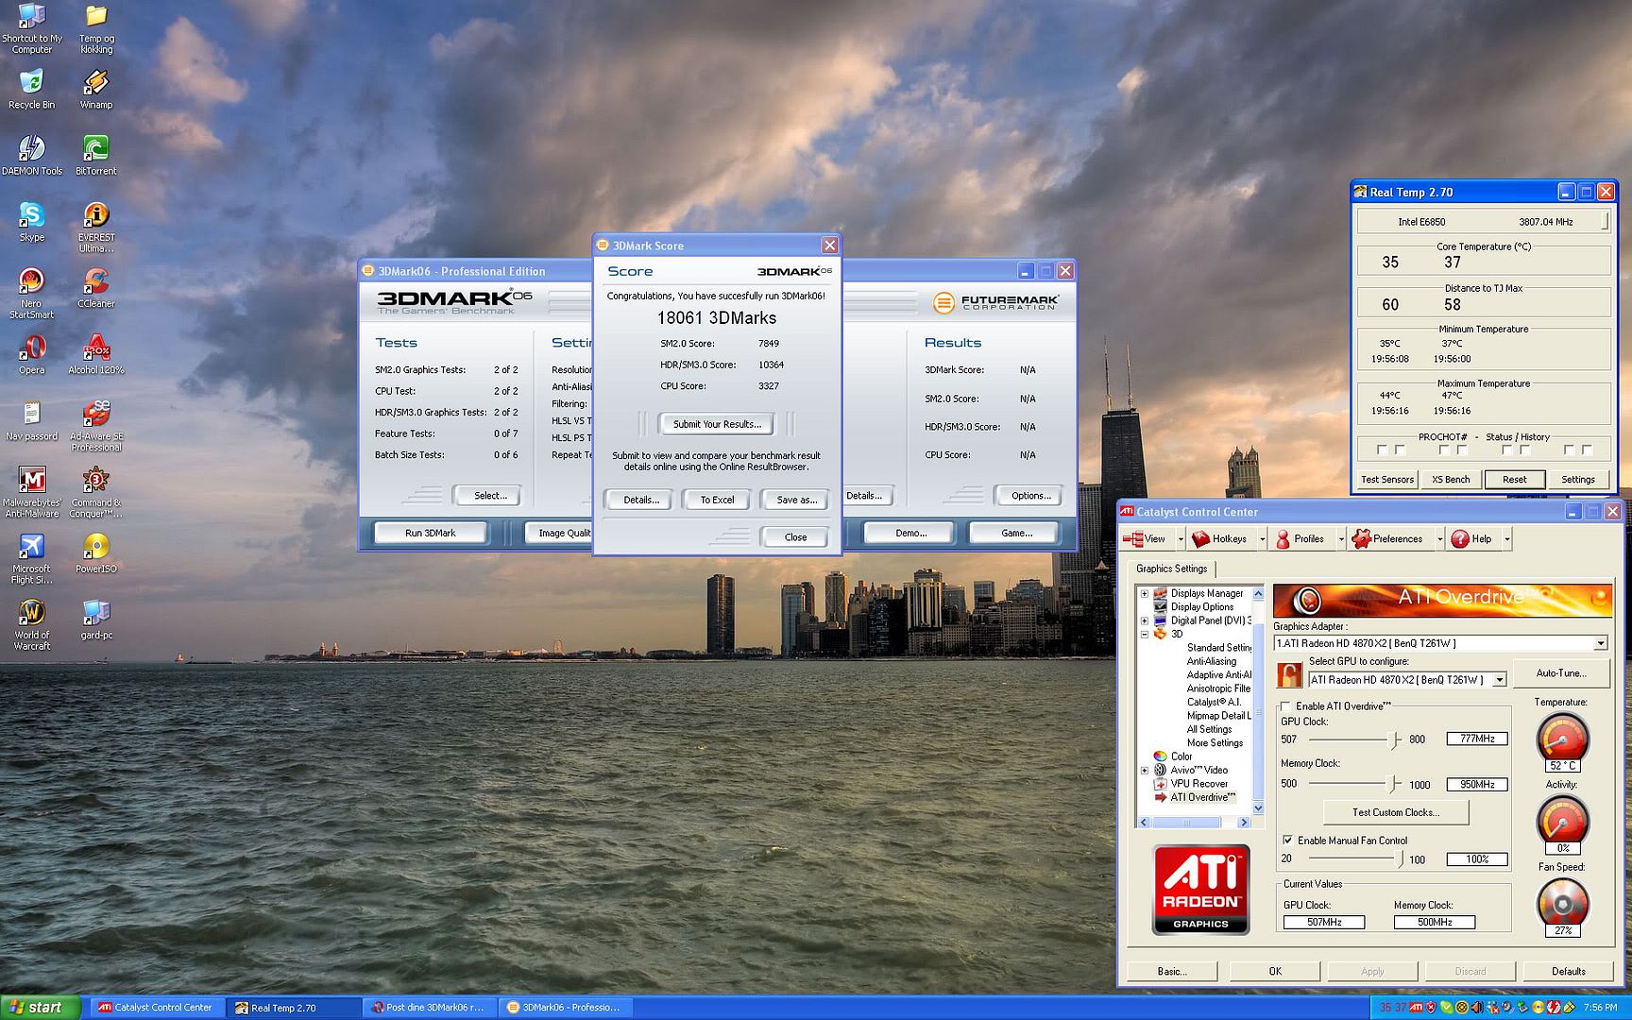Expand Displays Manager tree node
Screen dimensions: 1632x1020
point(1145,593)
